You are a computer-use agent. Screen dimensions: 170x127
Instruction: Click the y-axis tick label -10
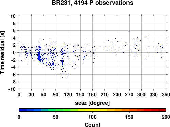(x=12, y=89)
